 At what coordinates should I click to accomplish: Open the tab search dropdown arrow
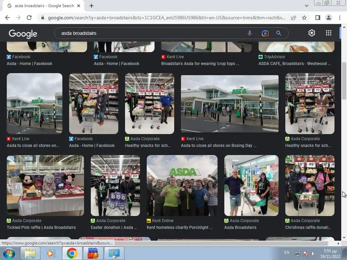pos(306,6)
